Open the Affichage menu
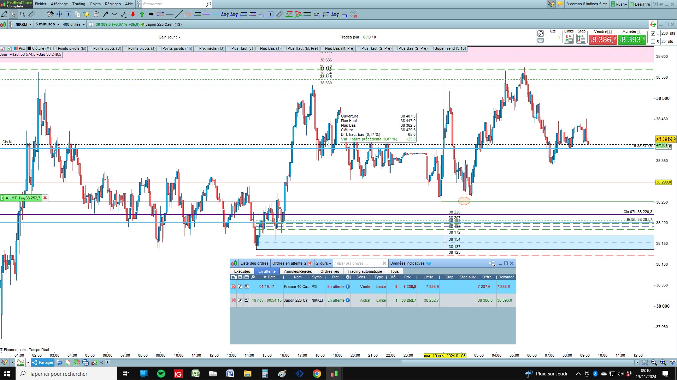 tap(59, 4)
